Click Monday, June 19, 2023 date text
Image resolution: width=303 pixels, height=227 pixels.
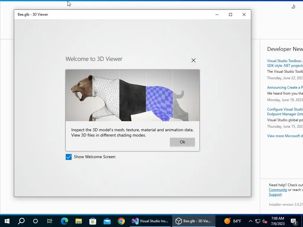[285, 100]
